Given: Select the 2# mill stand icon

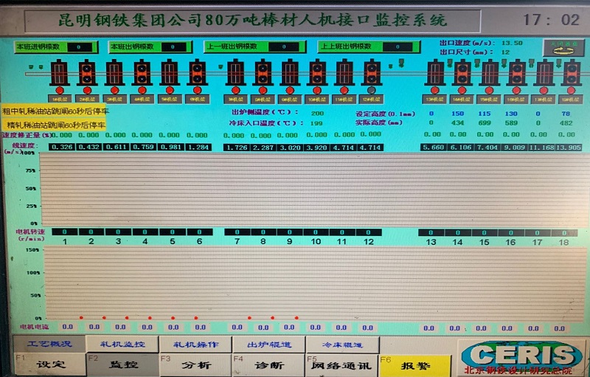Looking at the screenshot, I should click(87, 72).
